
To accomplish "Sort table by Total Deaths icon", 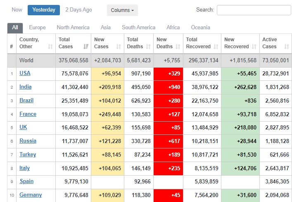I will 148,47.
